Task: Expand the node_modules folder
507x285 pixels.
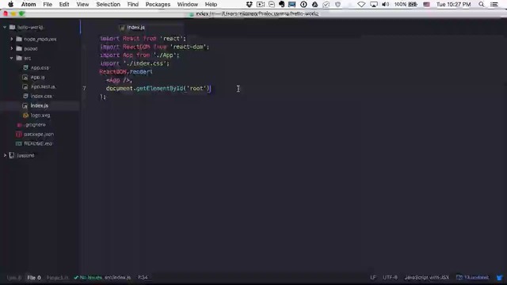Action: point(12,39)
